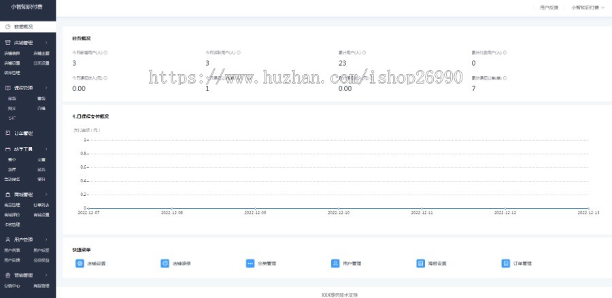Screen dimensions: 612x298
Task: Click the 订单管理 document icon in sidebar
Action: pos(7,133)
